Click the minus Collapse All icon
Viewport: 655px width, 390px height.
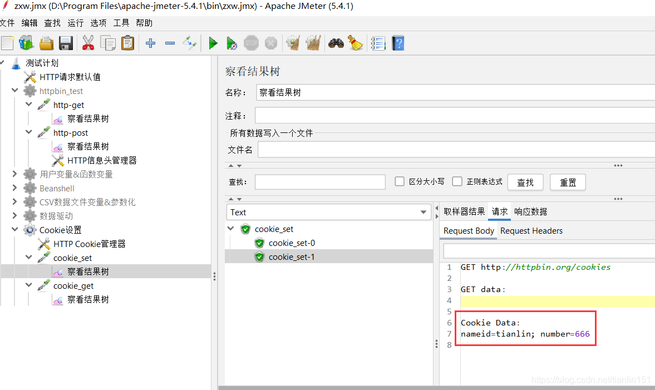point(170,43)
